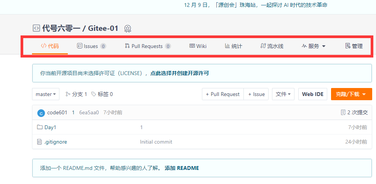Expand the 文件 dropdown

(283, 94)
